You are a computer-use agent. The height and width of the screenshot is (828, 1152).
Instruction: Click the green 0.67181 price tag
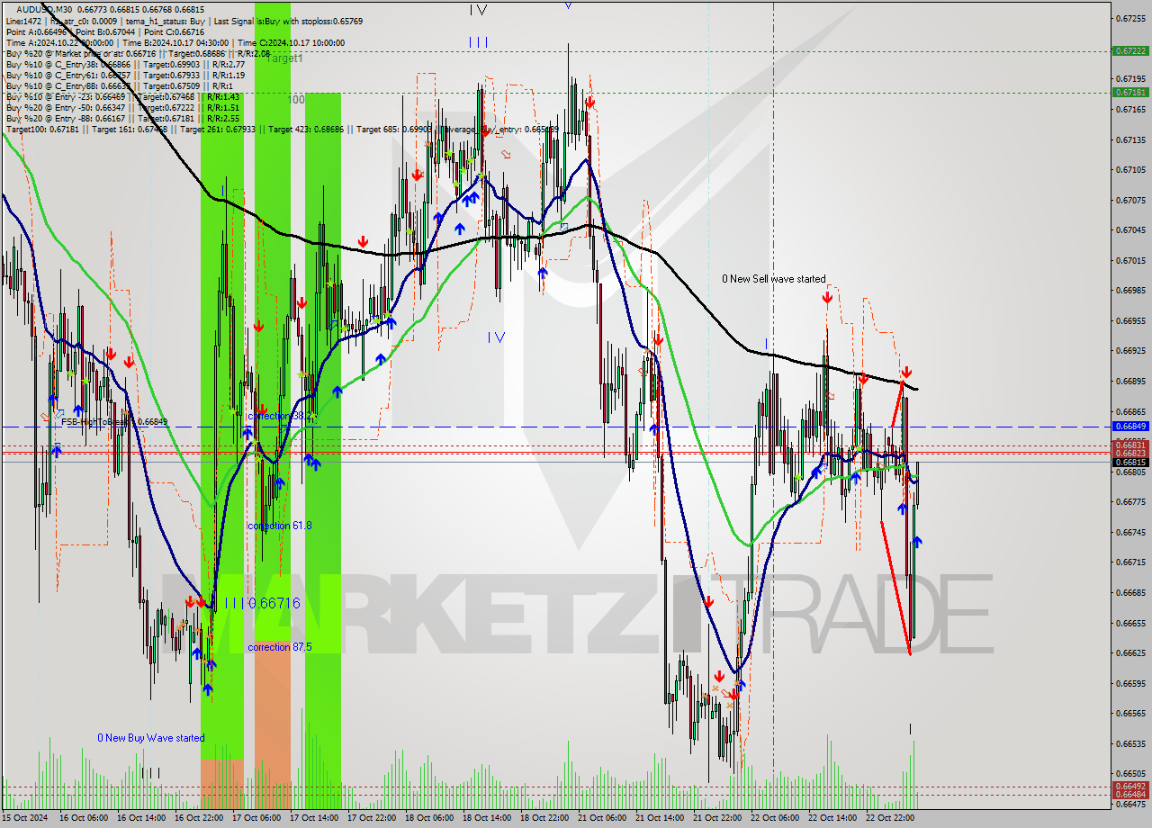point(1130,92)
